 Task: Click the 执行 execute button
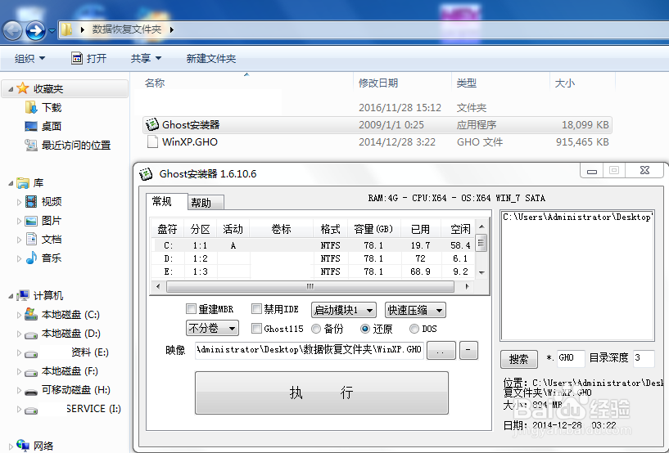(x=322, y=392)
